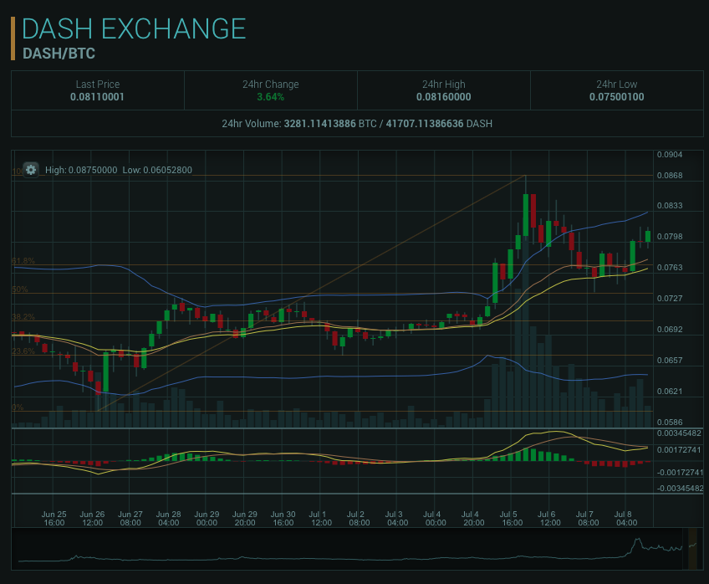
Task: Click MACD axis label 0.00172741
Action: tap(679, 449)
